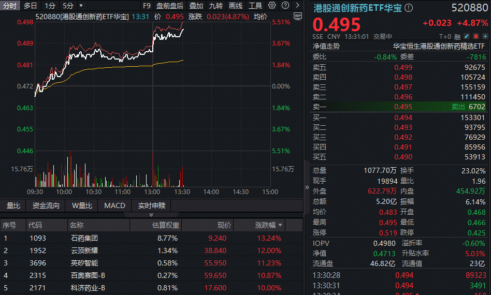Set a price alert with bell icon
The width and height of the screenshot is (491, 295).
tap(475, 36)
